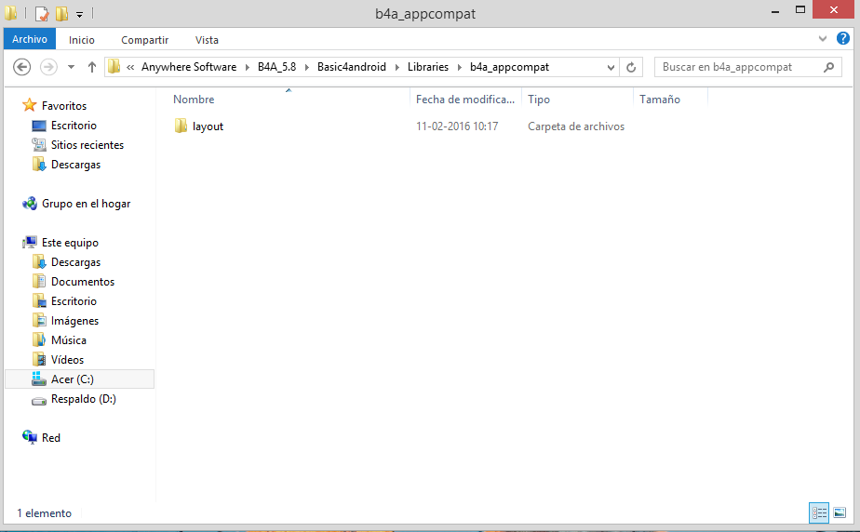Open Customize Quick Access Toolbar dropdown
This screenshot has width=860, height=532.
point(79,14)
